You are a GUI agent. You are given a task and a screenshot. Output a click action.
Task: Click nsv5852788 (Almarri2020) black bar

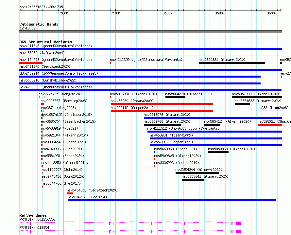163,125
